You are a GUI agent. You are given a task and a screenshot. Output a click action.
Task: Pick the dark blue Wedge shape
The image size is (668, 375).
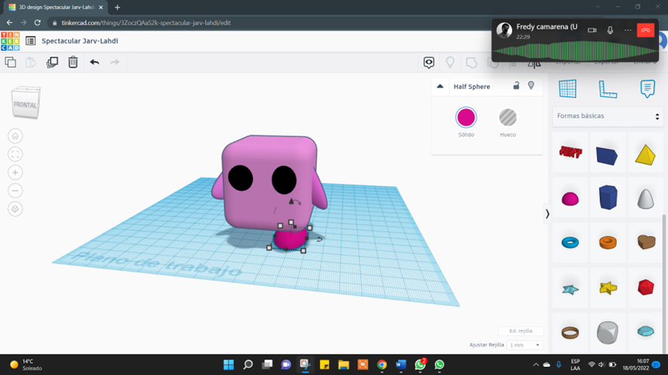coord(607,155)
